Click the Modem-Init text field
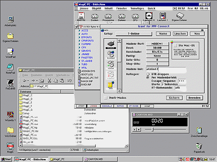This screenshot has width=217, height=162. tap(166, 69)
